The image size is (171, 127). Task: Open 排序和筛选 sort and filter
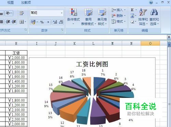click(x=143, y=17)
